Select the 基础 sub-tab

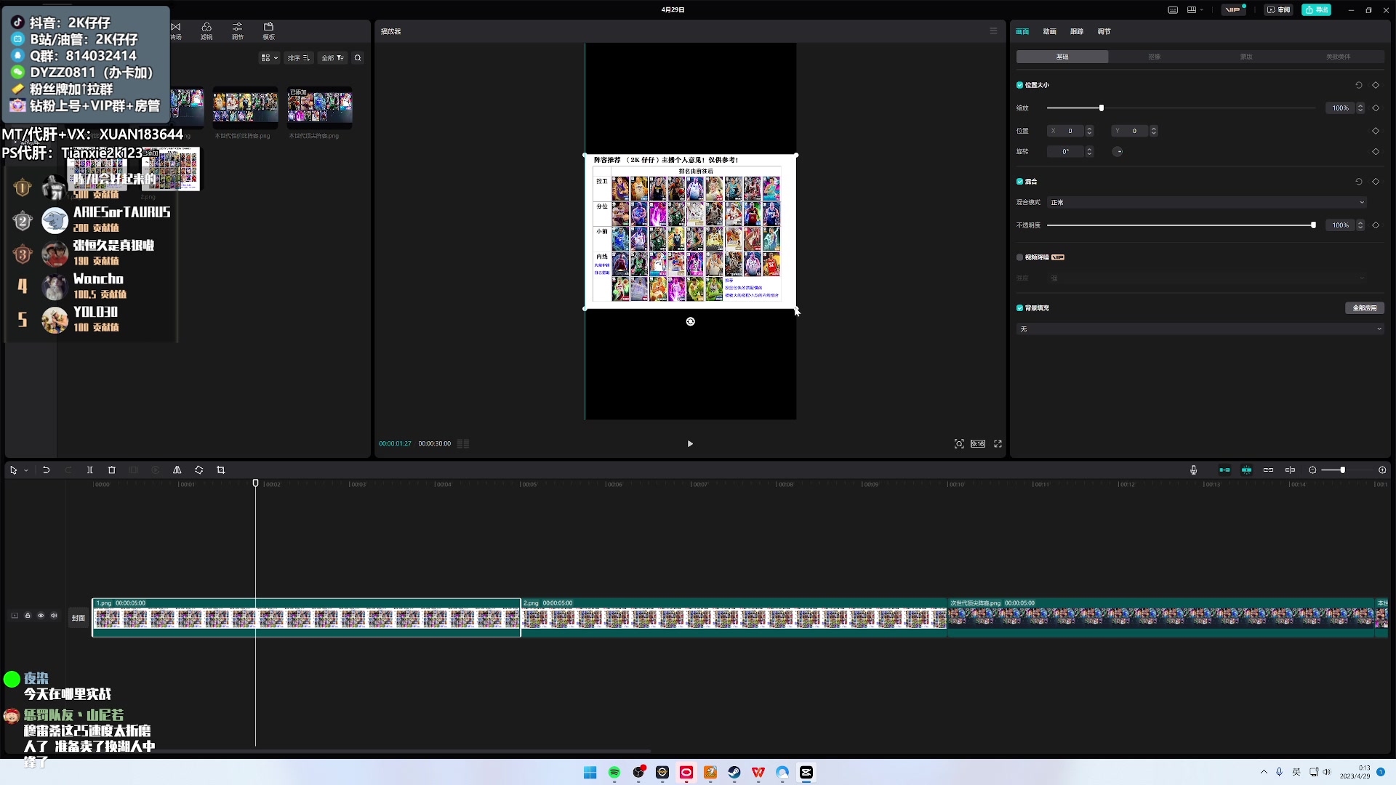(x=1062, y=57)
